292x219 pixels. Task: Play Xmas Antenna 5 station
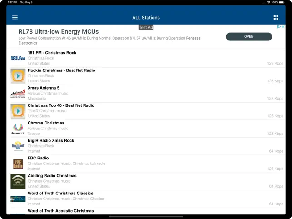[146, 94]
